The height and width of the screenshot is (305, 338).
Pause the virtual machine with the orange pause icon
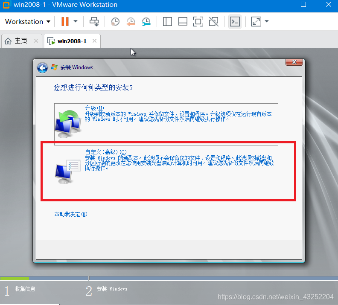click(65, 21)
